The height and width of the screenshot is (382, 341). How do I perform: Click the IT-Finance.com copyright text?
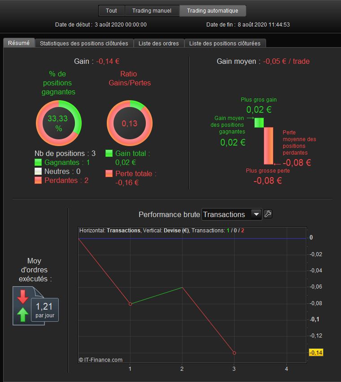101,360
